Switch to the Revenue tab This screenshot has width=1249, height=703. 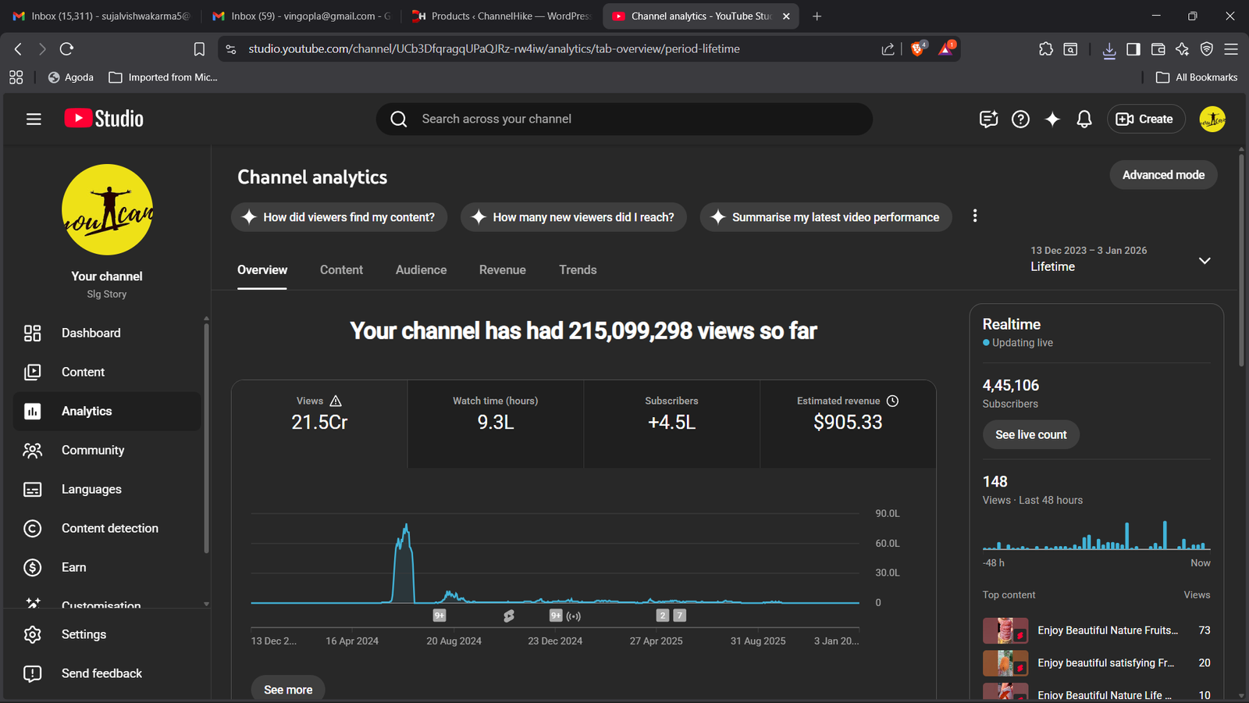click(x=502, y=269)
